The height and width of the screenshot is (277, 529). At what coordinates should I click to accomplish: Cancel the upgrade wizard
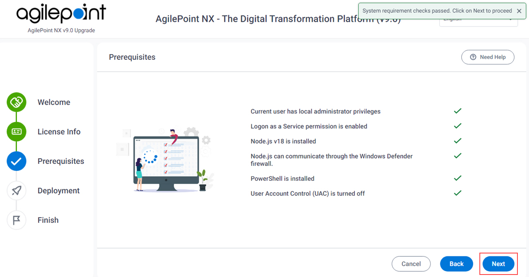tap(411, 264)
